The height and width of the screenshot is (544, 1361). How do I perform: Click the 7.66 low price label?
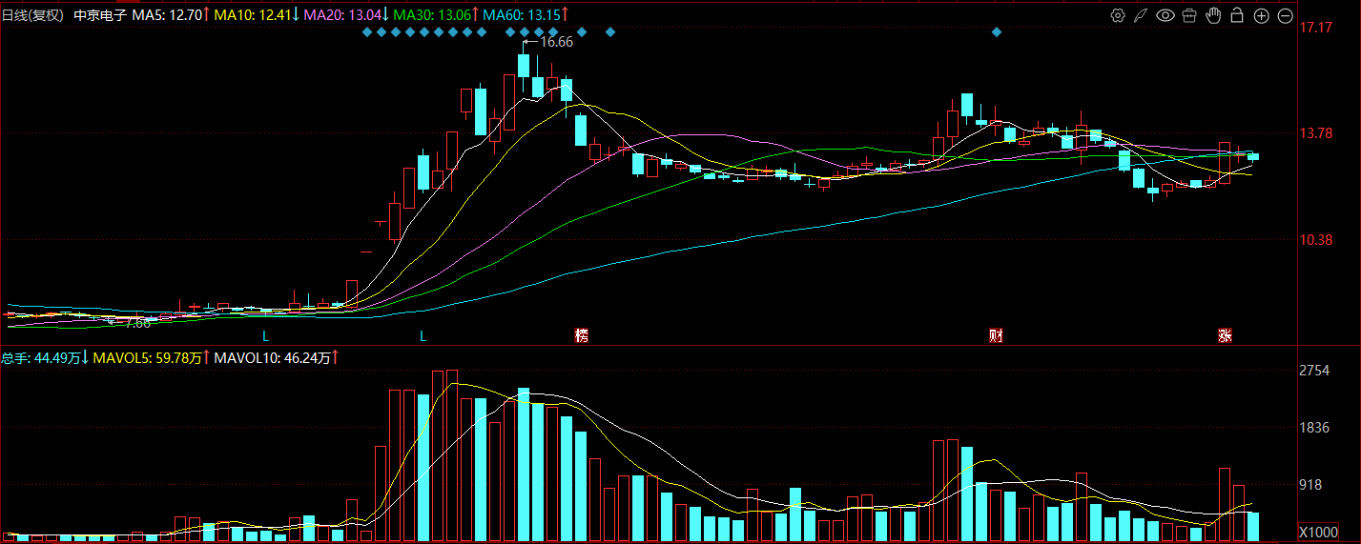(x=137, y=323)
